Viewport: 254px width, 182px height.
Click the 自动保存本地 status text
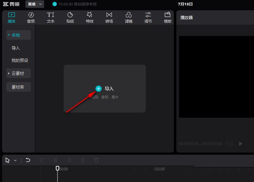click(x=85, y=4)
